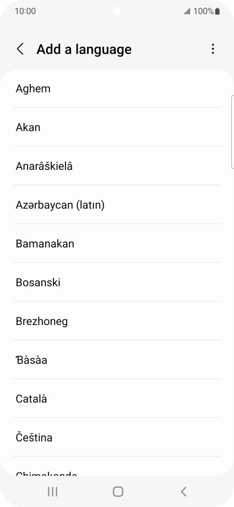
Task: Select Brezhoneg language
Action: [x=117, y=321]
